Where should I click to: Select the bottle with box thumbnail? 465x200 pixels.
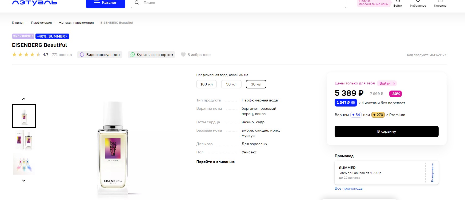(24, 140)
